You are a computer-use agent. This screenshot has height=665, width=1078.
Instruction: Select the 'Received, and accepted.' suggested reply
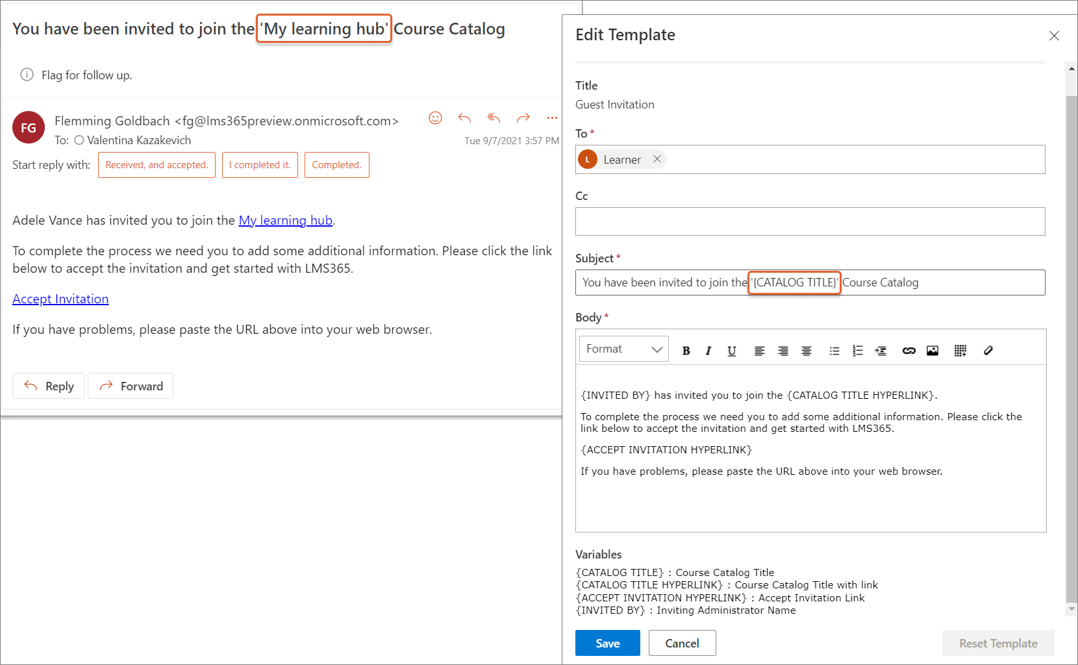click(157, 165)
